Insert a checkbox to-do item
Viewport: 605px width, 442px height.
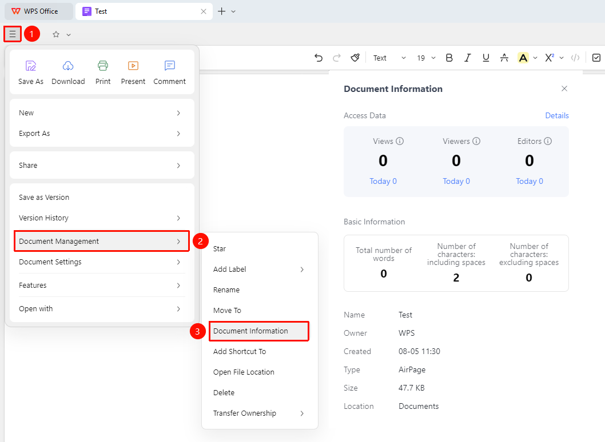pos(596,58)
